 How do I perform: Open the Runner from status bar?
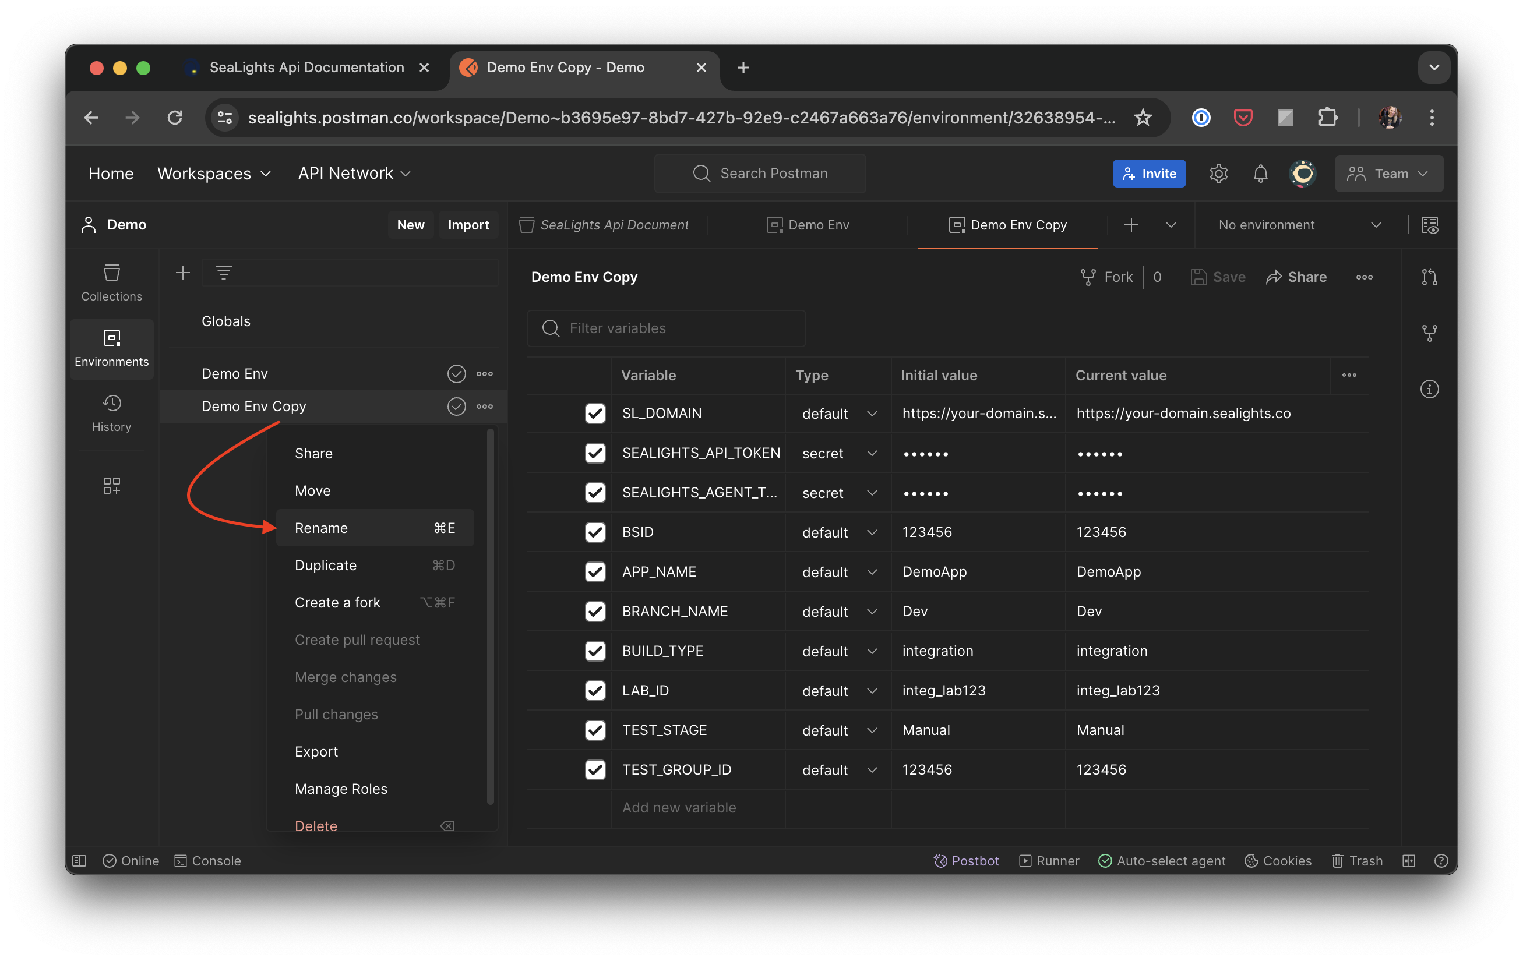pyautogui.click(x=1049, y=860)
